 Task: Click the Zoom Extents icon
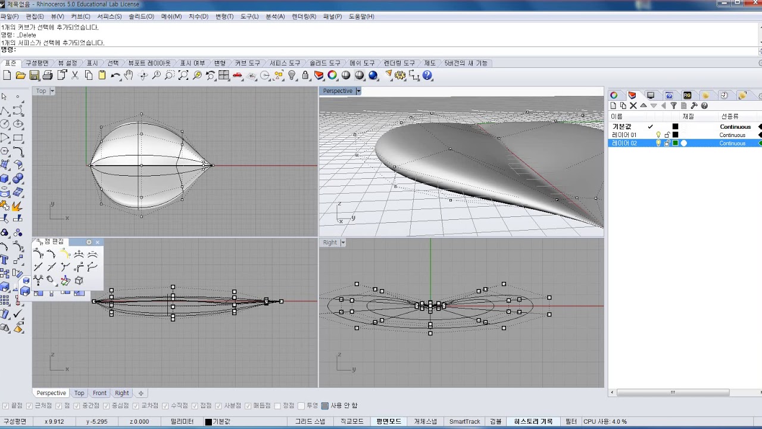[183, 76]
